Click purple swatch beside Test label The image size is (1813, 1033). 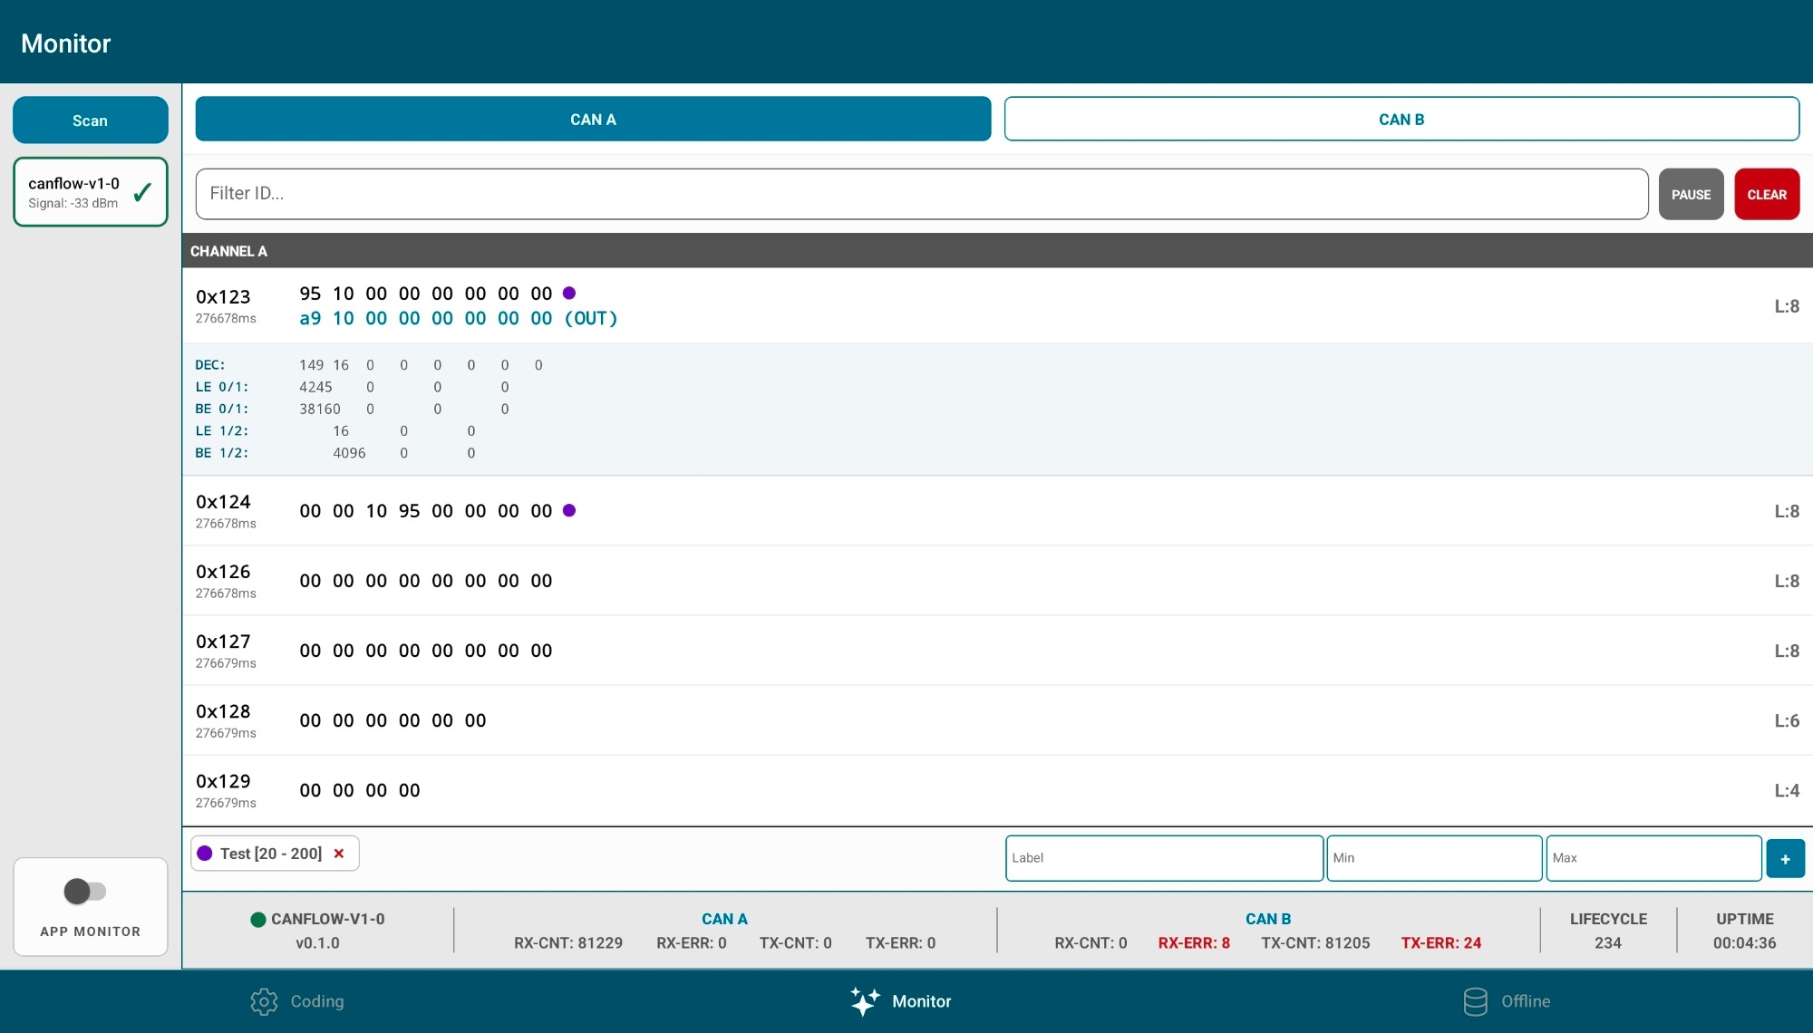pos(205,854)
